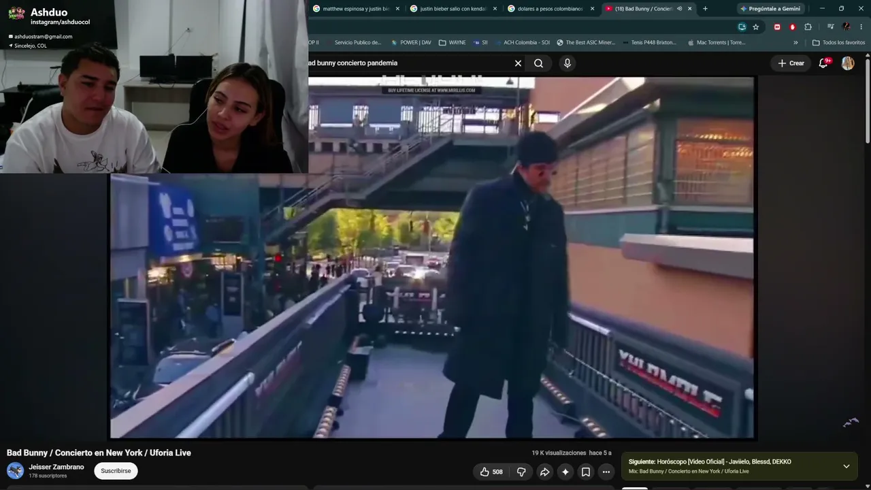Switch to justin bieber salio con kendall tab
Viewport: 871px width, 490px height.
click(x=453, y=9)
